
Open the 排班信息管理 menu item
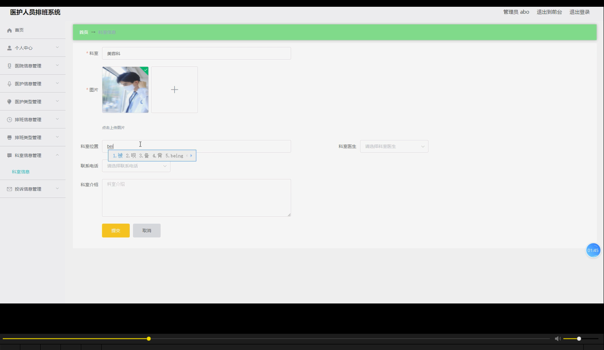tap(33, 120)
